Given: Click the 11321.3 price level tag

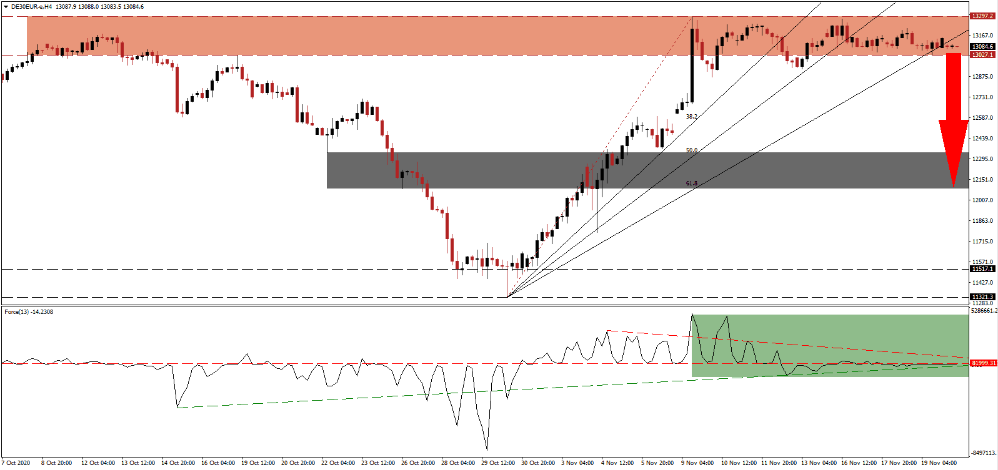Looking at the screenshot, I should (x=982, y=297).
